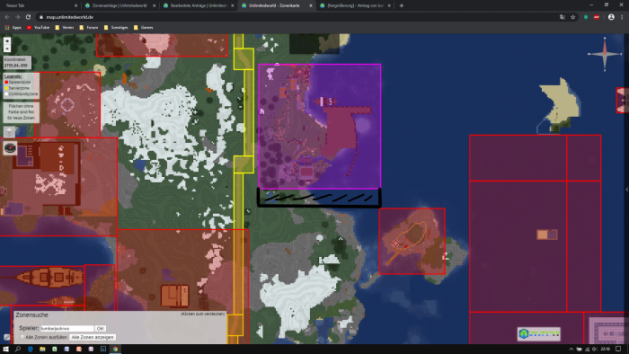Image resolution: width=629 pixels, height=354 pixels.
Task: Click the Spieler name input field
Action: 67,328
